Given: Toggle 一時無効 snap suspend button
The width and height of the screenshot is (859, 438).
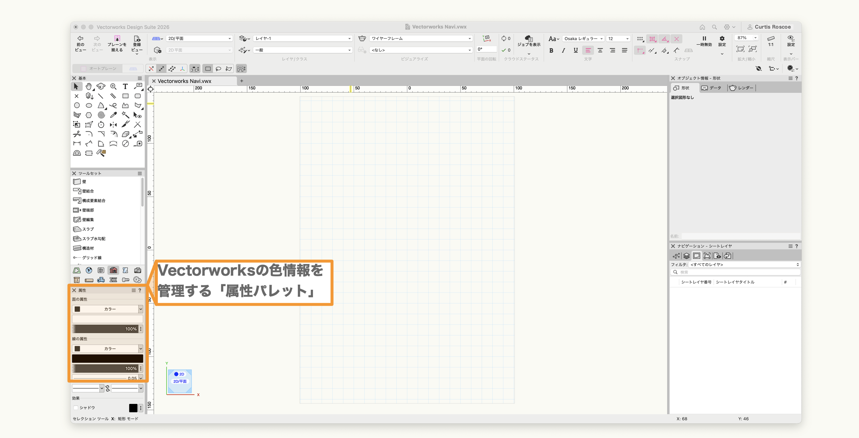Looking at the screenshot, I should pyautogui.click(x=704, y=41).
